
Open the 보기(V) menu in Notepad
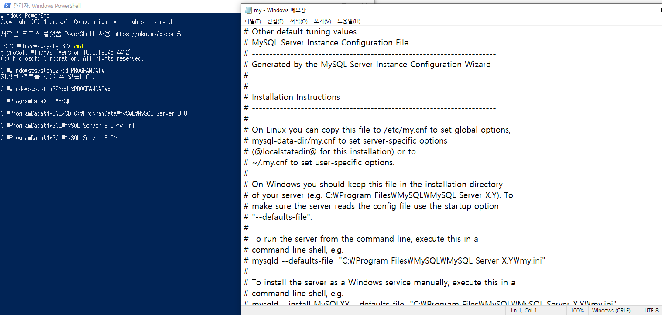[322, 21]
